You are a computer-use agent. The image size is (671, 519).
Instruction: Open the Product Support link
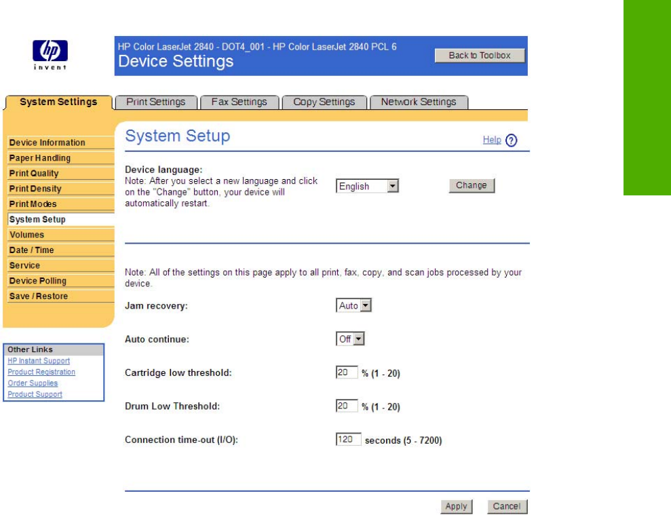pos(35,394)
